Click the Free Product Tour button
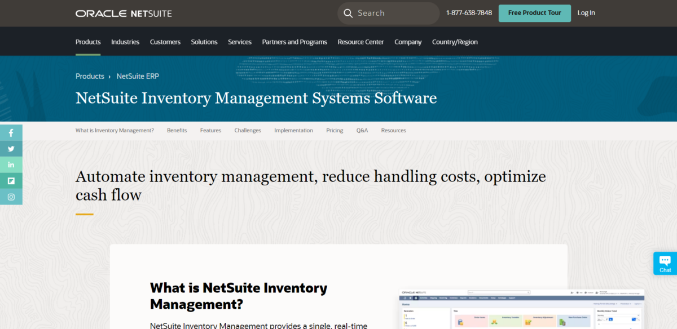Screen dimensions: 677x329 [x=534, y=13]
